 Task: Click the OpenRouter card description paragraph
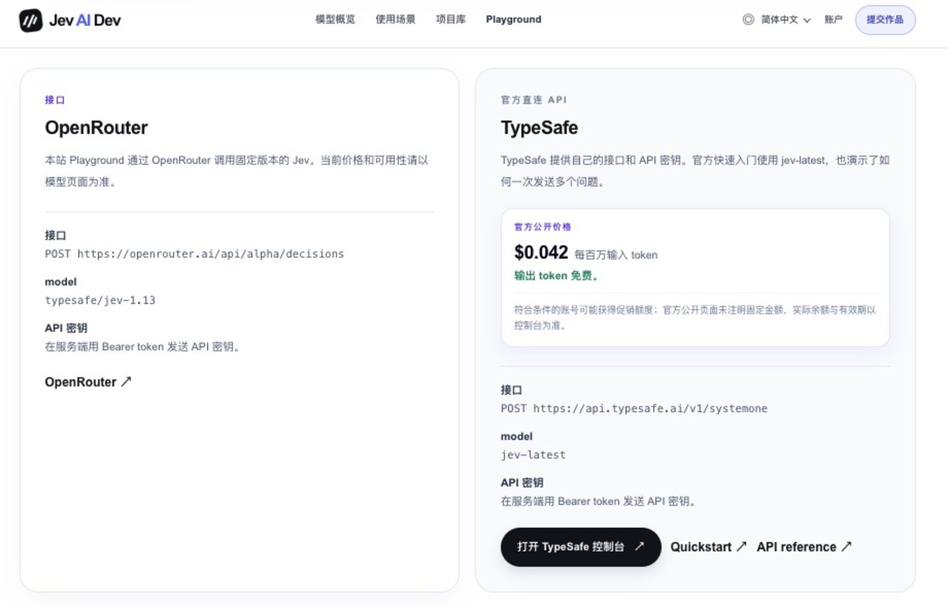click(x=237, y=171)
